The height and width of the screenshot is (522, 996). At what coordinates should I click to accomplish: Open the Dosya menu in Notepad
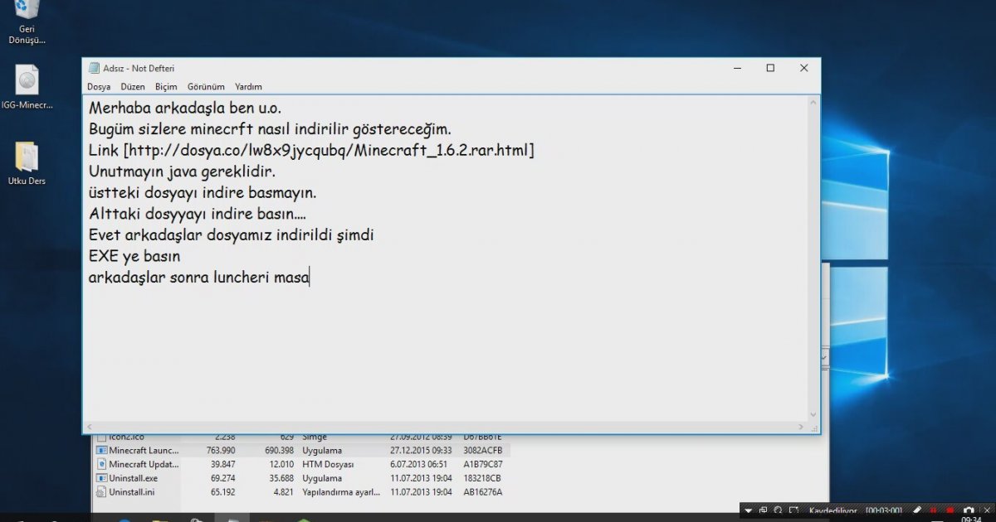99,86
